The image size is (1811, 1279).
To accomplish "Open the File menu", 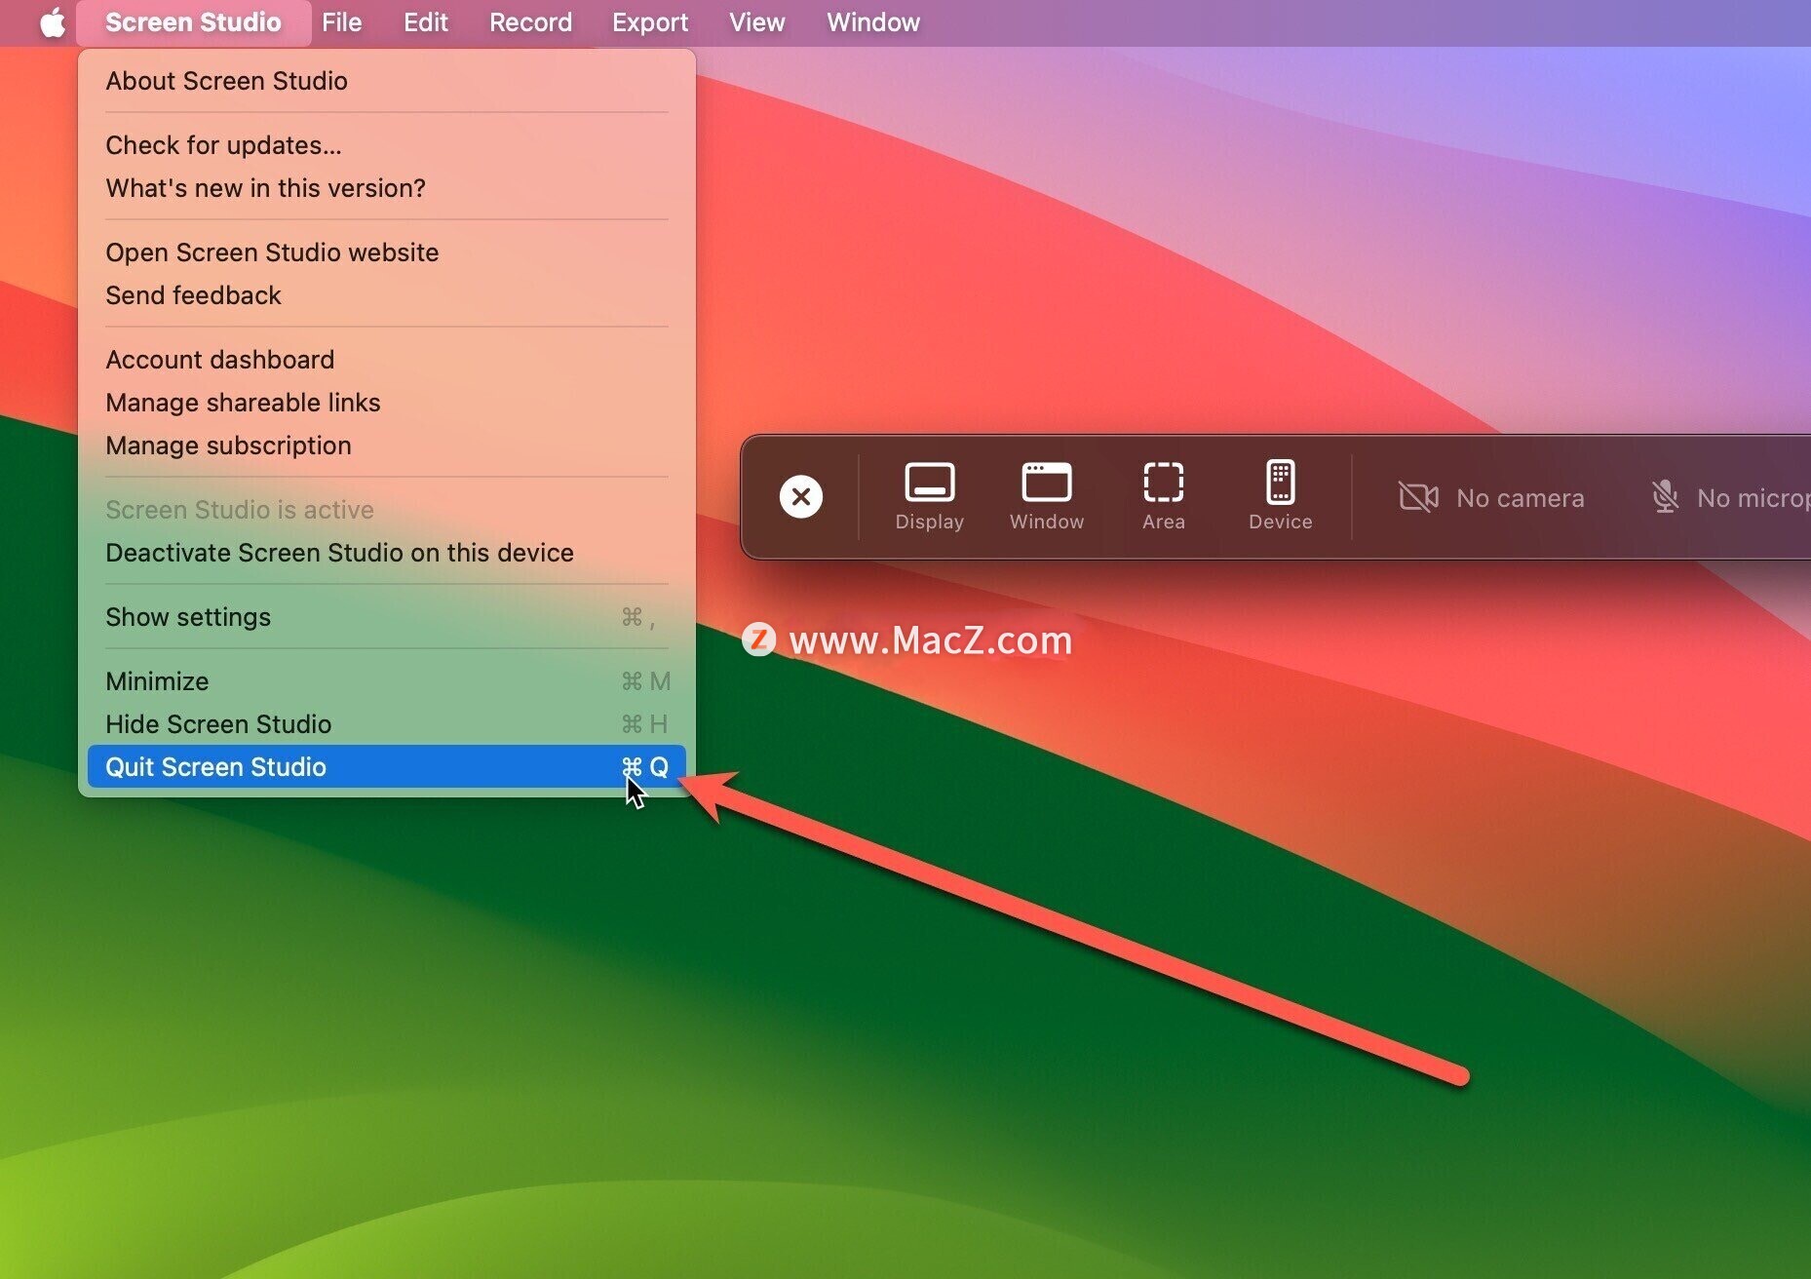I will pos(341,22).
